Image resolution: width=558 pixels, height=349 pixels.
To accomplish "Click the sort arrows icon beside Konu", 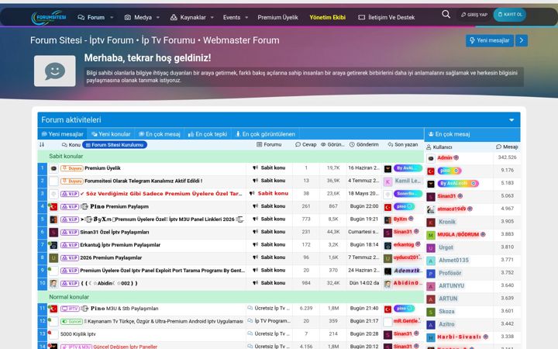I will [x=42, y=144].
